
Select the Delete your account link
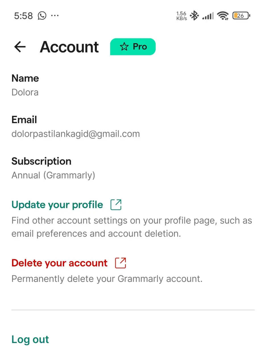click(x=60, y=263)
